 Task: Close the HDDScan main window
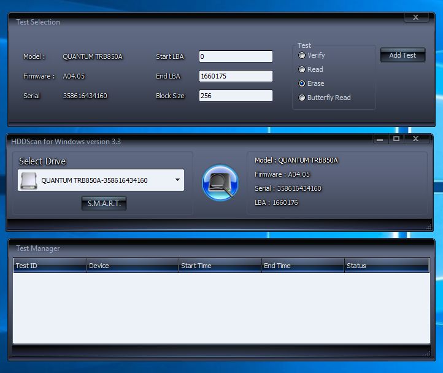point(417,139)
